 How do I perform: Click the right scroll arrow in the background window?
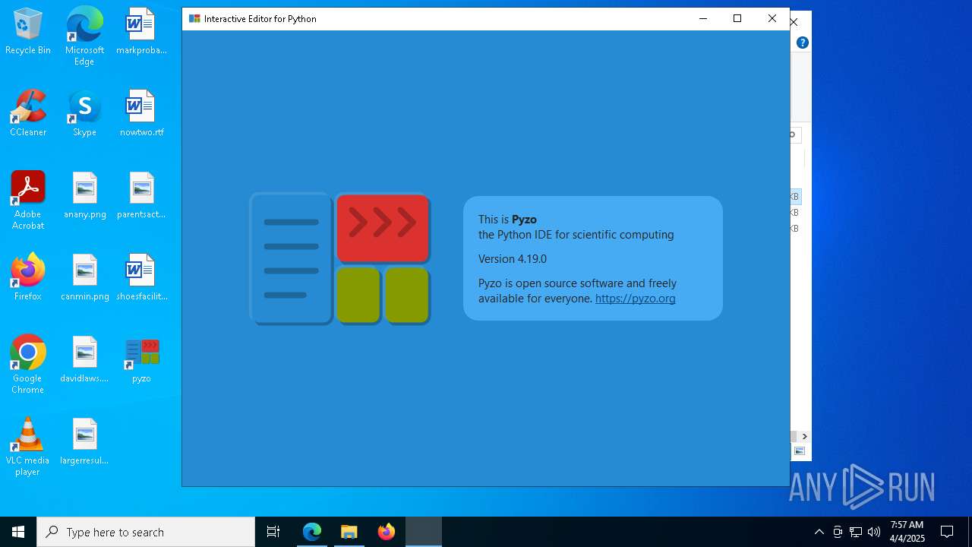pos(804,437)
